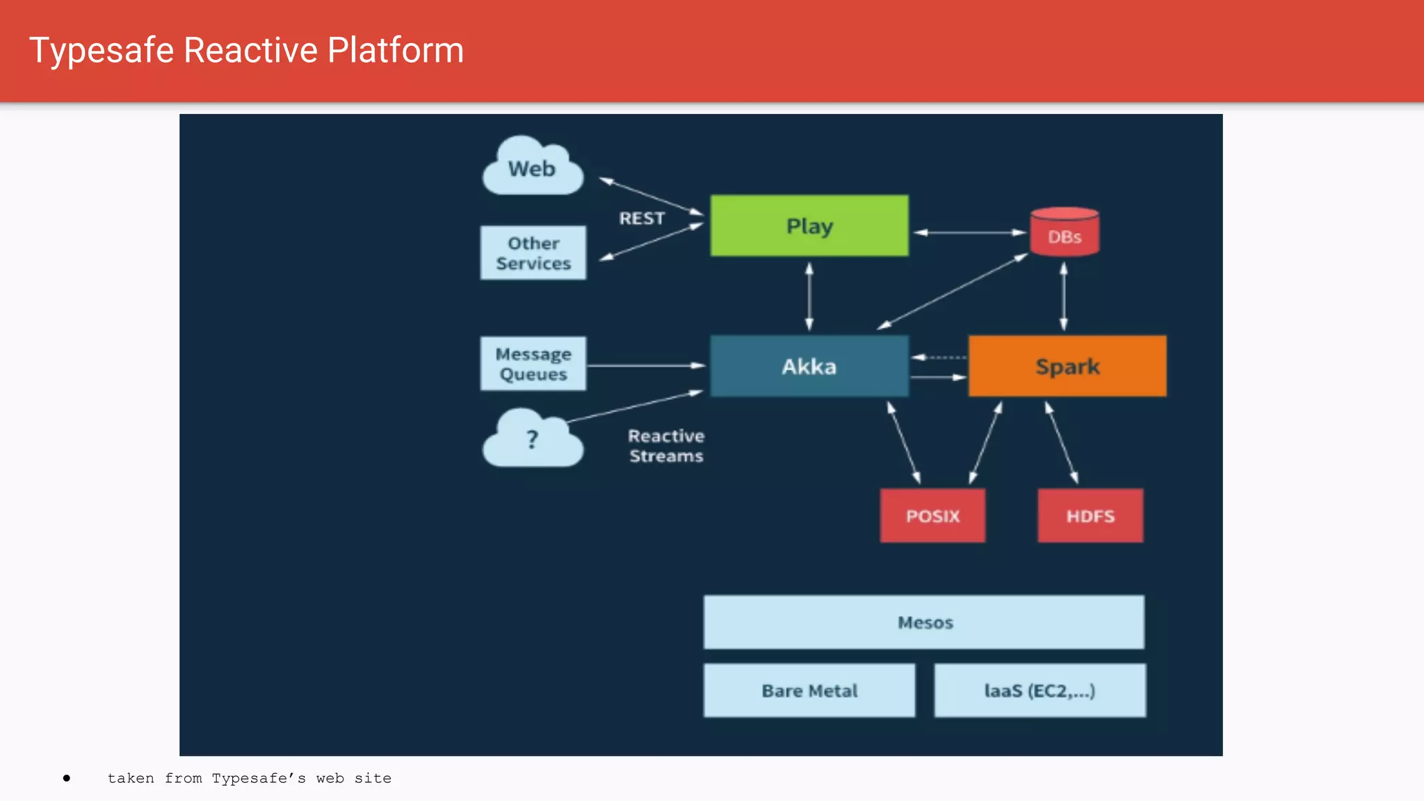The image size is (1424, 801).
Task: Click the red HDFS box
Action: [1090, 516]
